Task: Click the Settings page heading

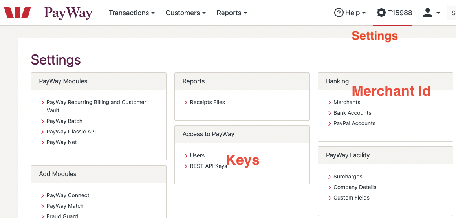Action: click(x=56, y=60)
